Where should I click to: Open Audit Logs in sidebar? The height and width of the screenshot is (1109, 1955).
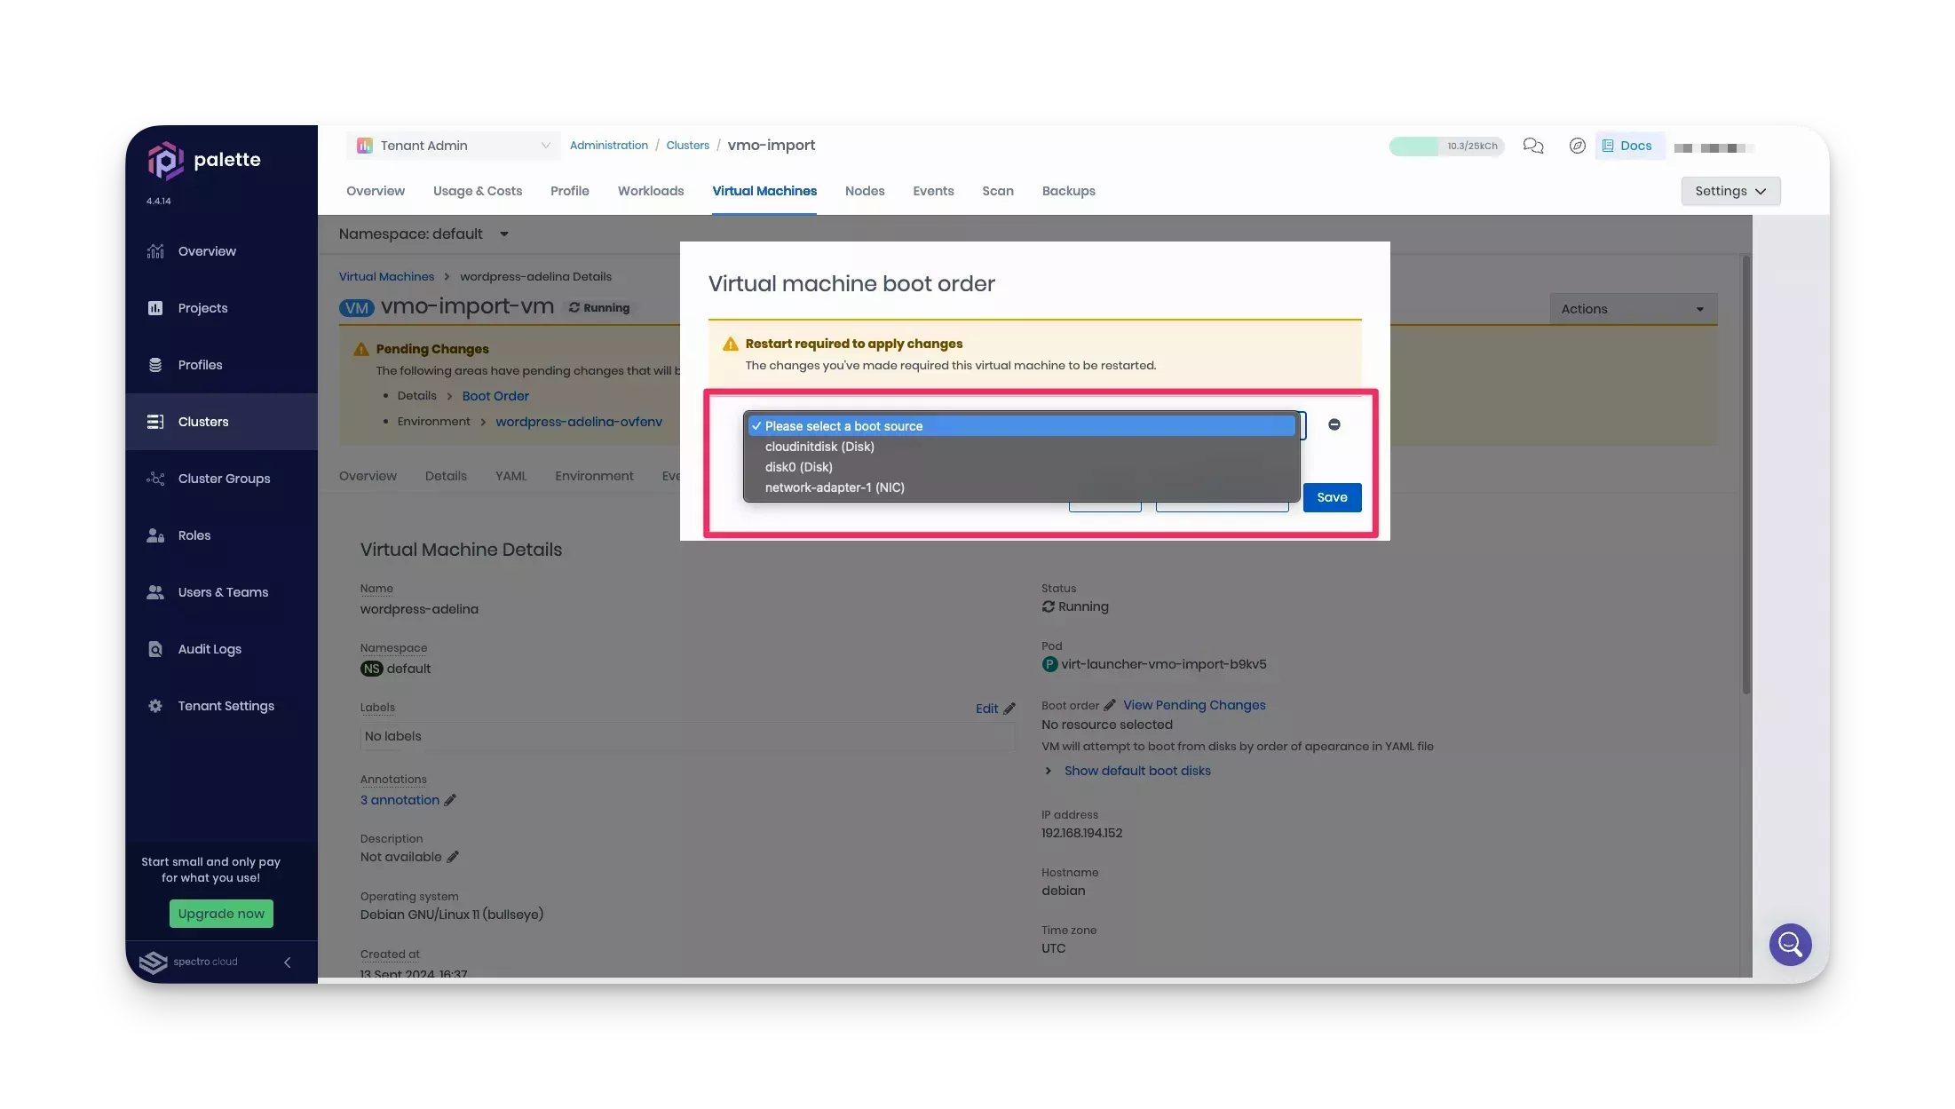tap(210, 649)
